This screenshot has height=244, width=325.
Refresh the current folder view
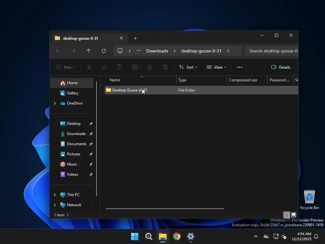104,51
